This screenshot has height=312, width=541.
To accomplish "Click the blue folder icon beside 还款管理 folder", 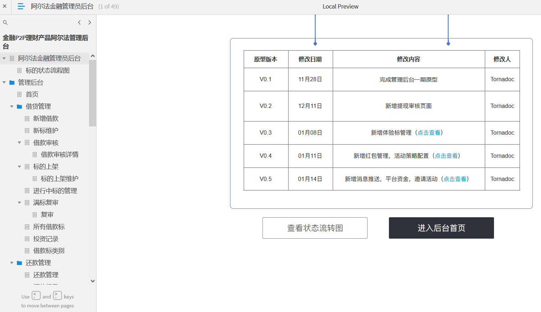I will click(x=20, y=263).
